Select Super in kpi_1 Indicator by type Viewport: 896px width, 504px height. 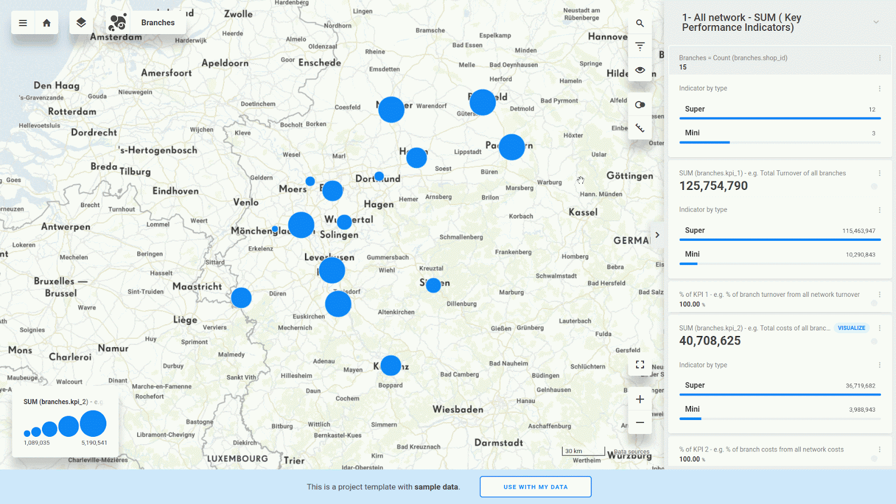695,231
